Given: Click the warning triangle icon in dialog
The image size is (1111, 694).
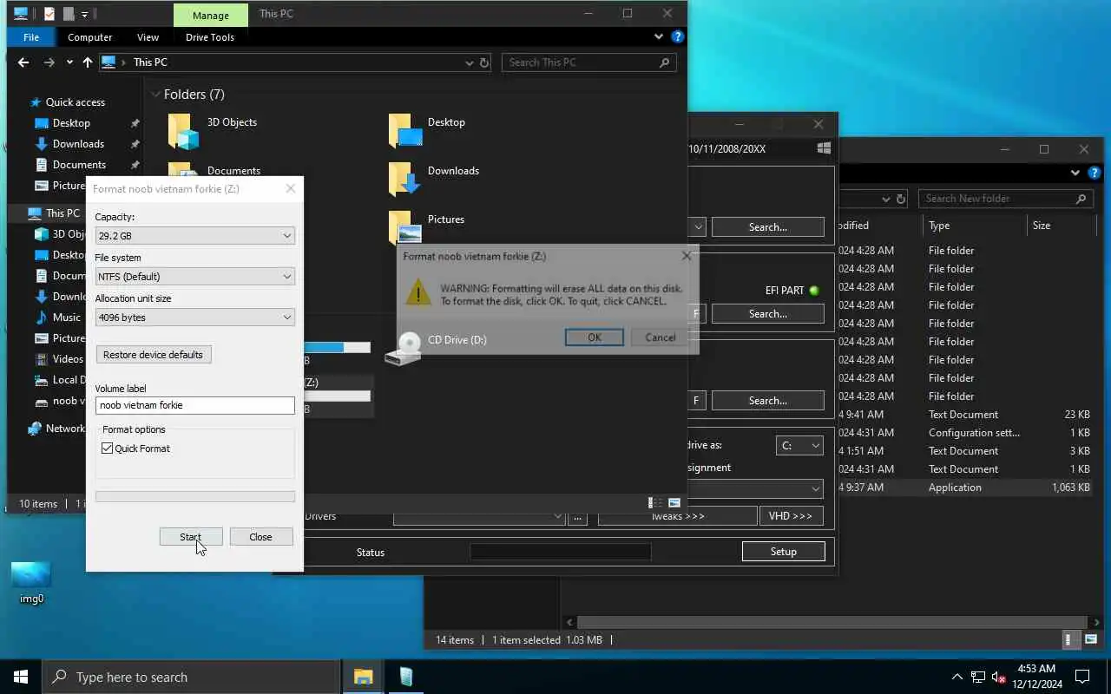Looking at the screenshot, I should point(418,292).
